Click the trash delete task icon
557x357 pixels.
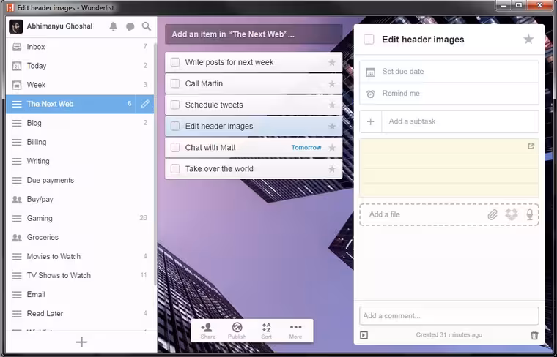[534, 335]
